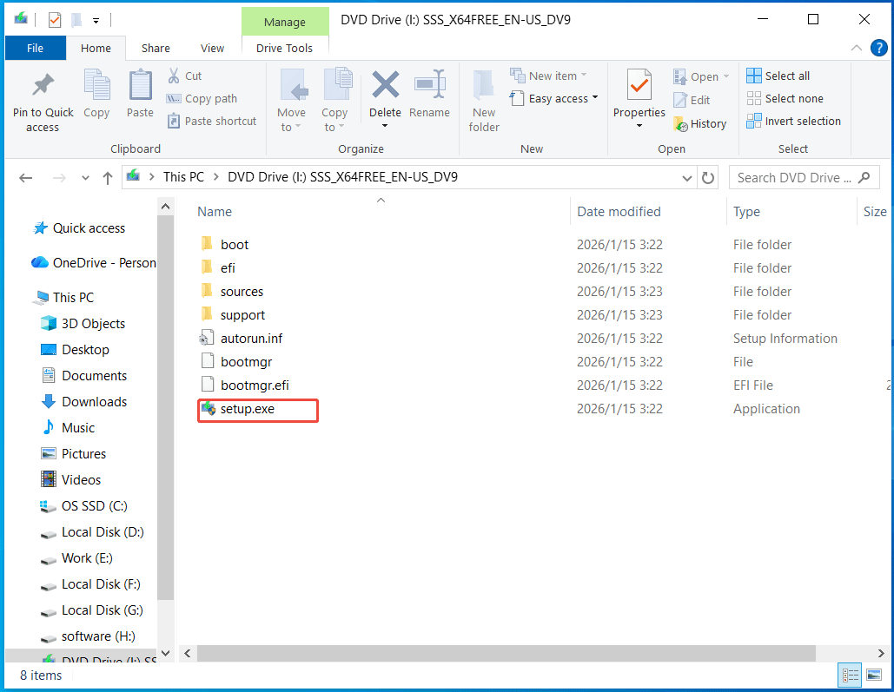This screenshot has width=894, height=692.
Task: Sort by the Type column header
Action: tap(746, 212)
